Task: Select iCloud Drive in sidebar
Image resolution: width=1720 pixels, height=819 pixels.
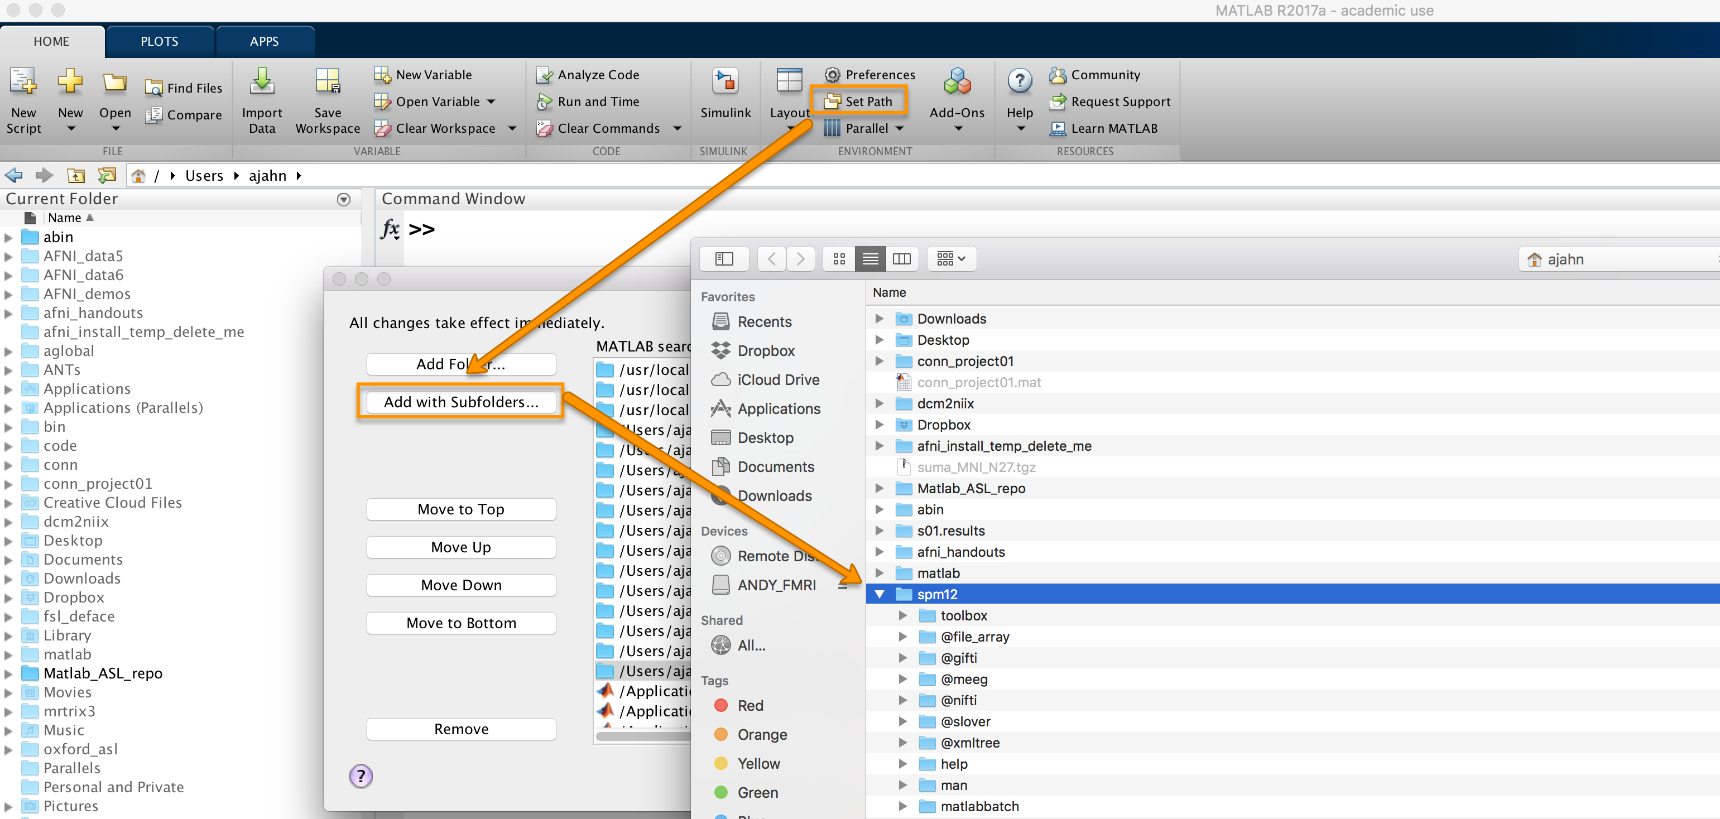Action: 765,380
